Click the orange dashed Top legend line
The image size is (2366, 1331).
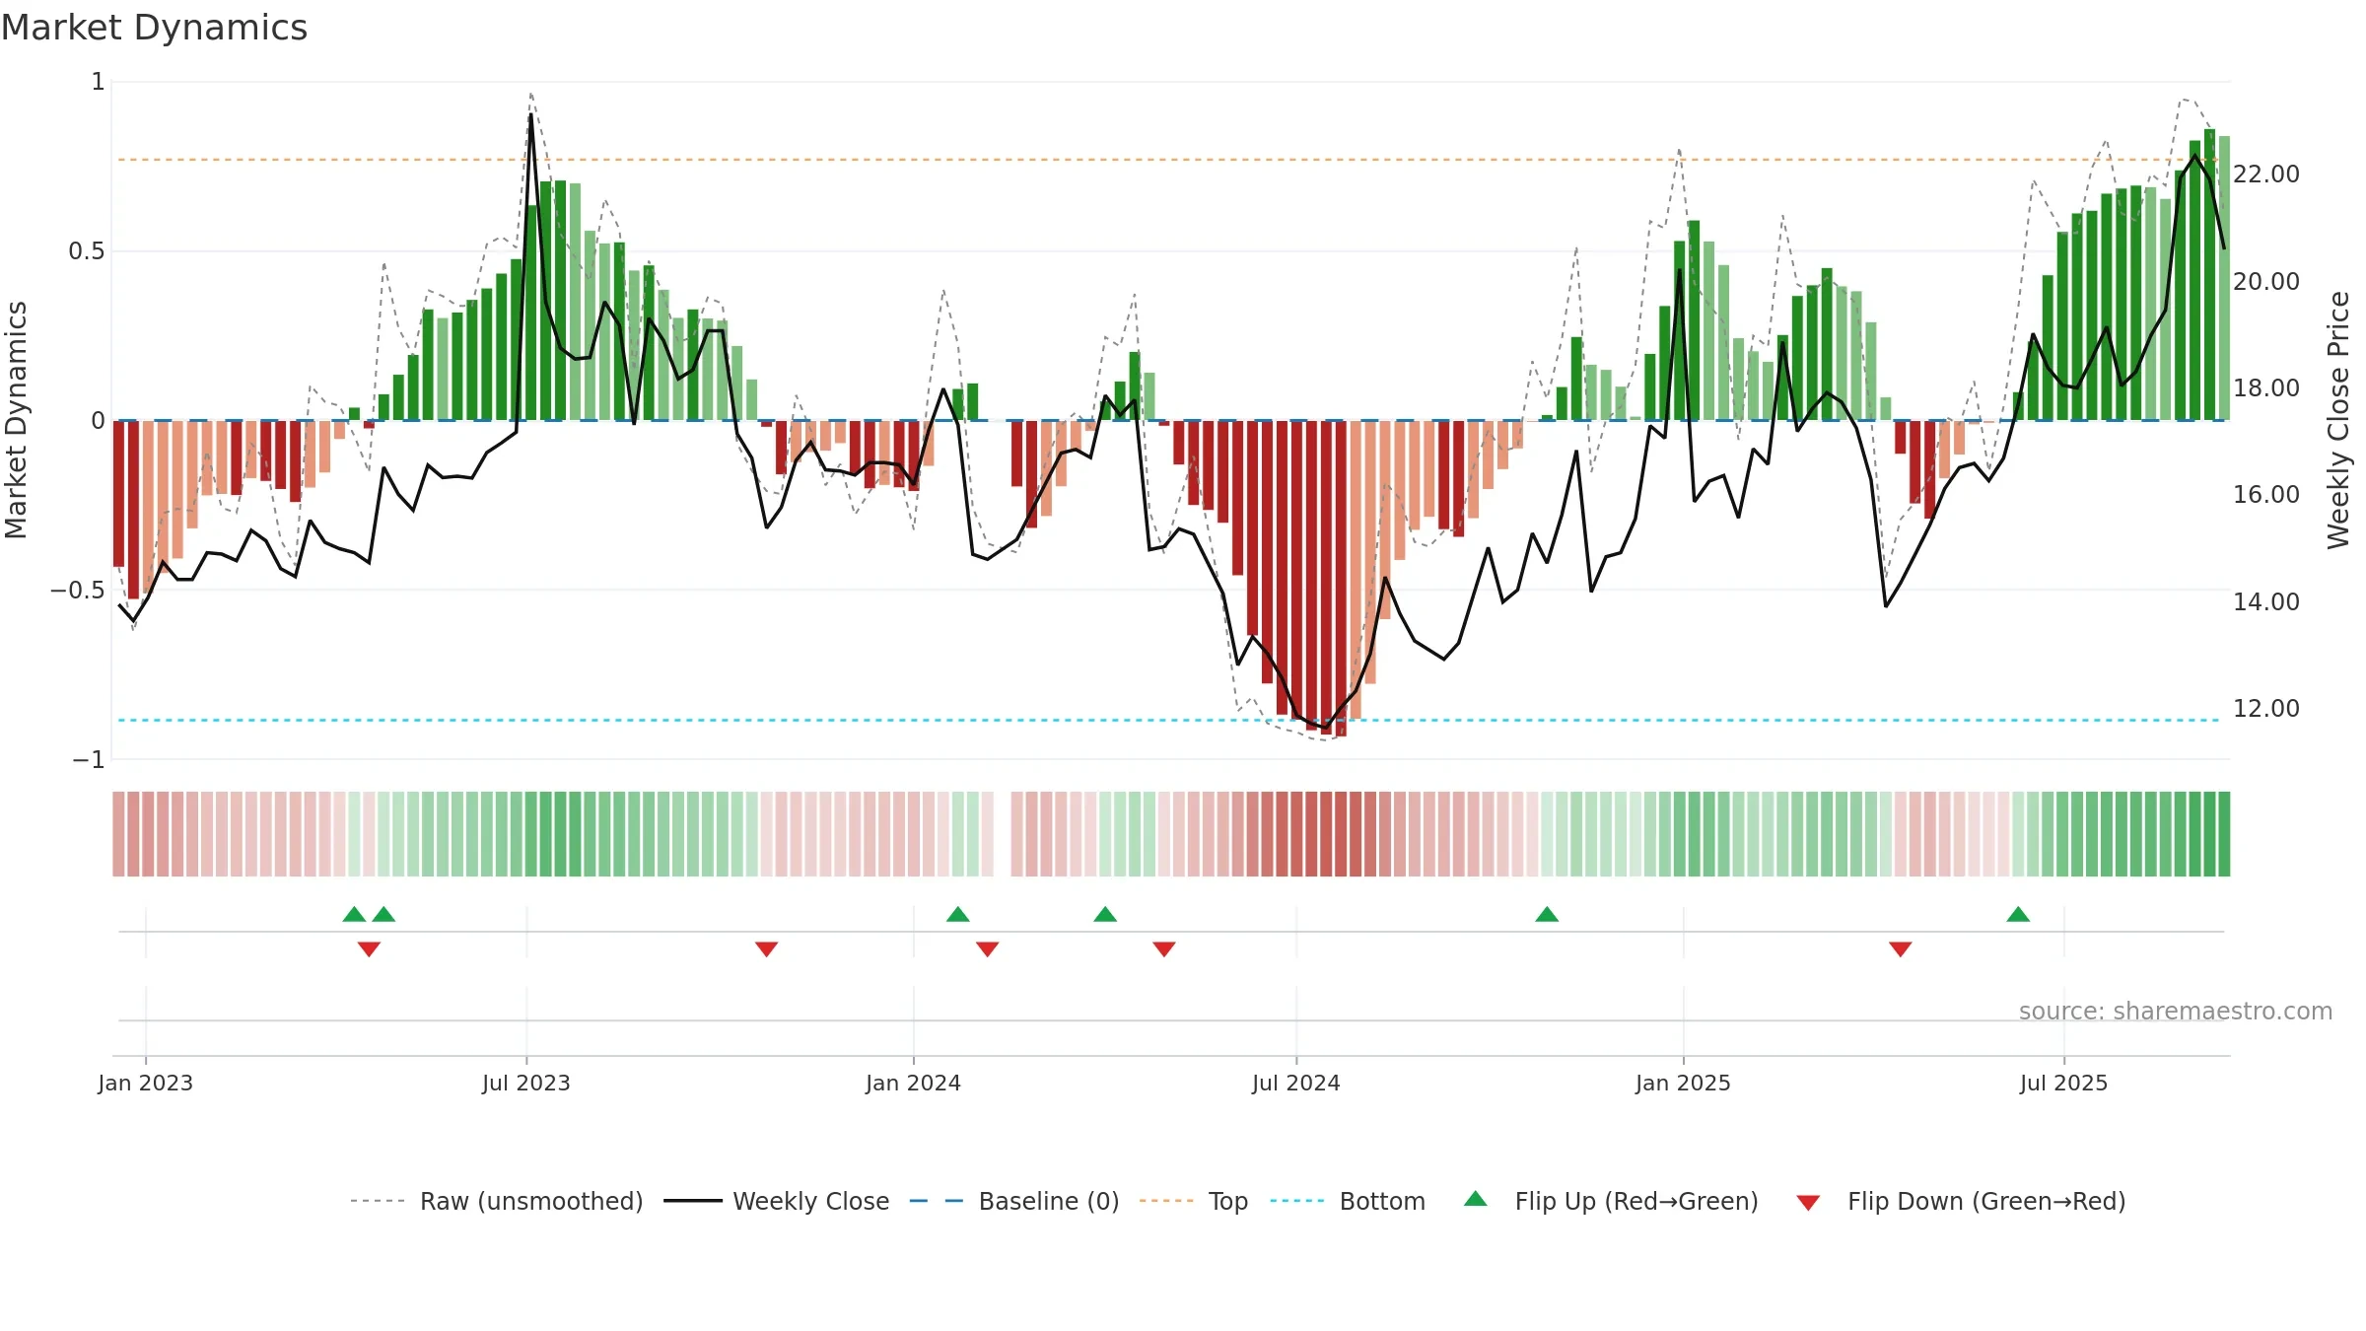click(x=1166, y=1201)
